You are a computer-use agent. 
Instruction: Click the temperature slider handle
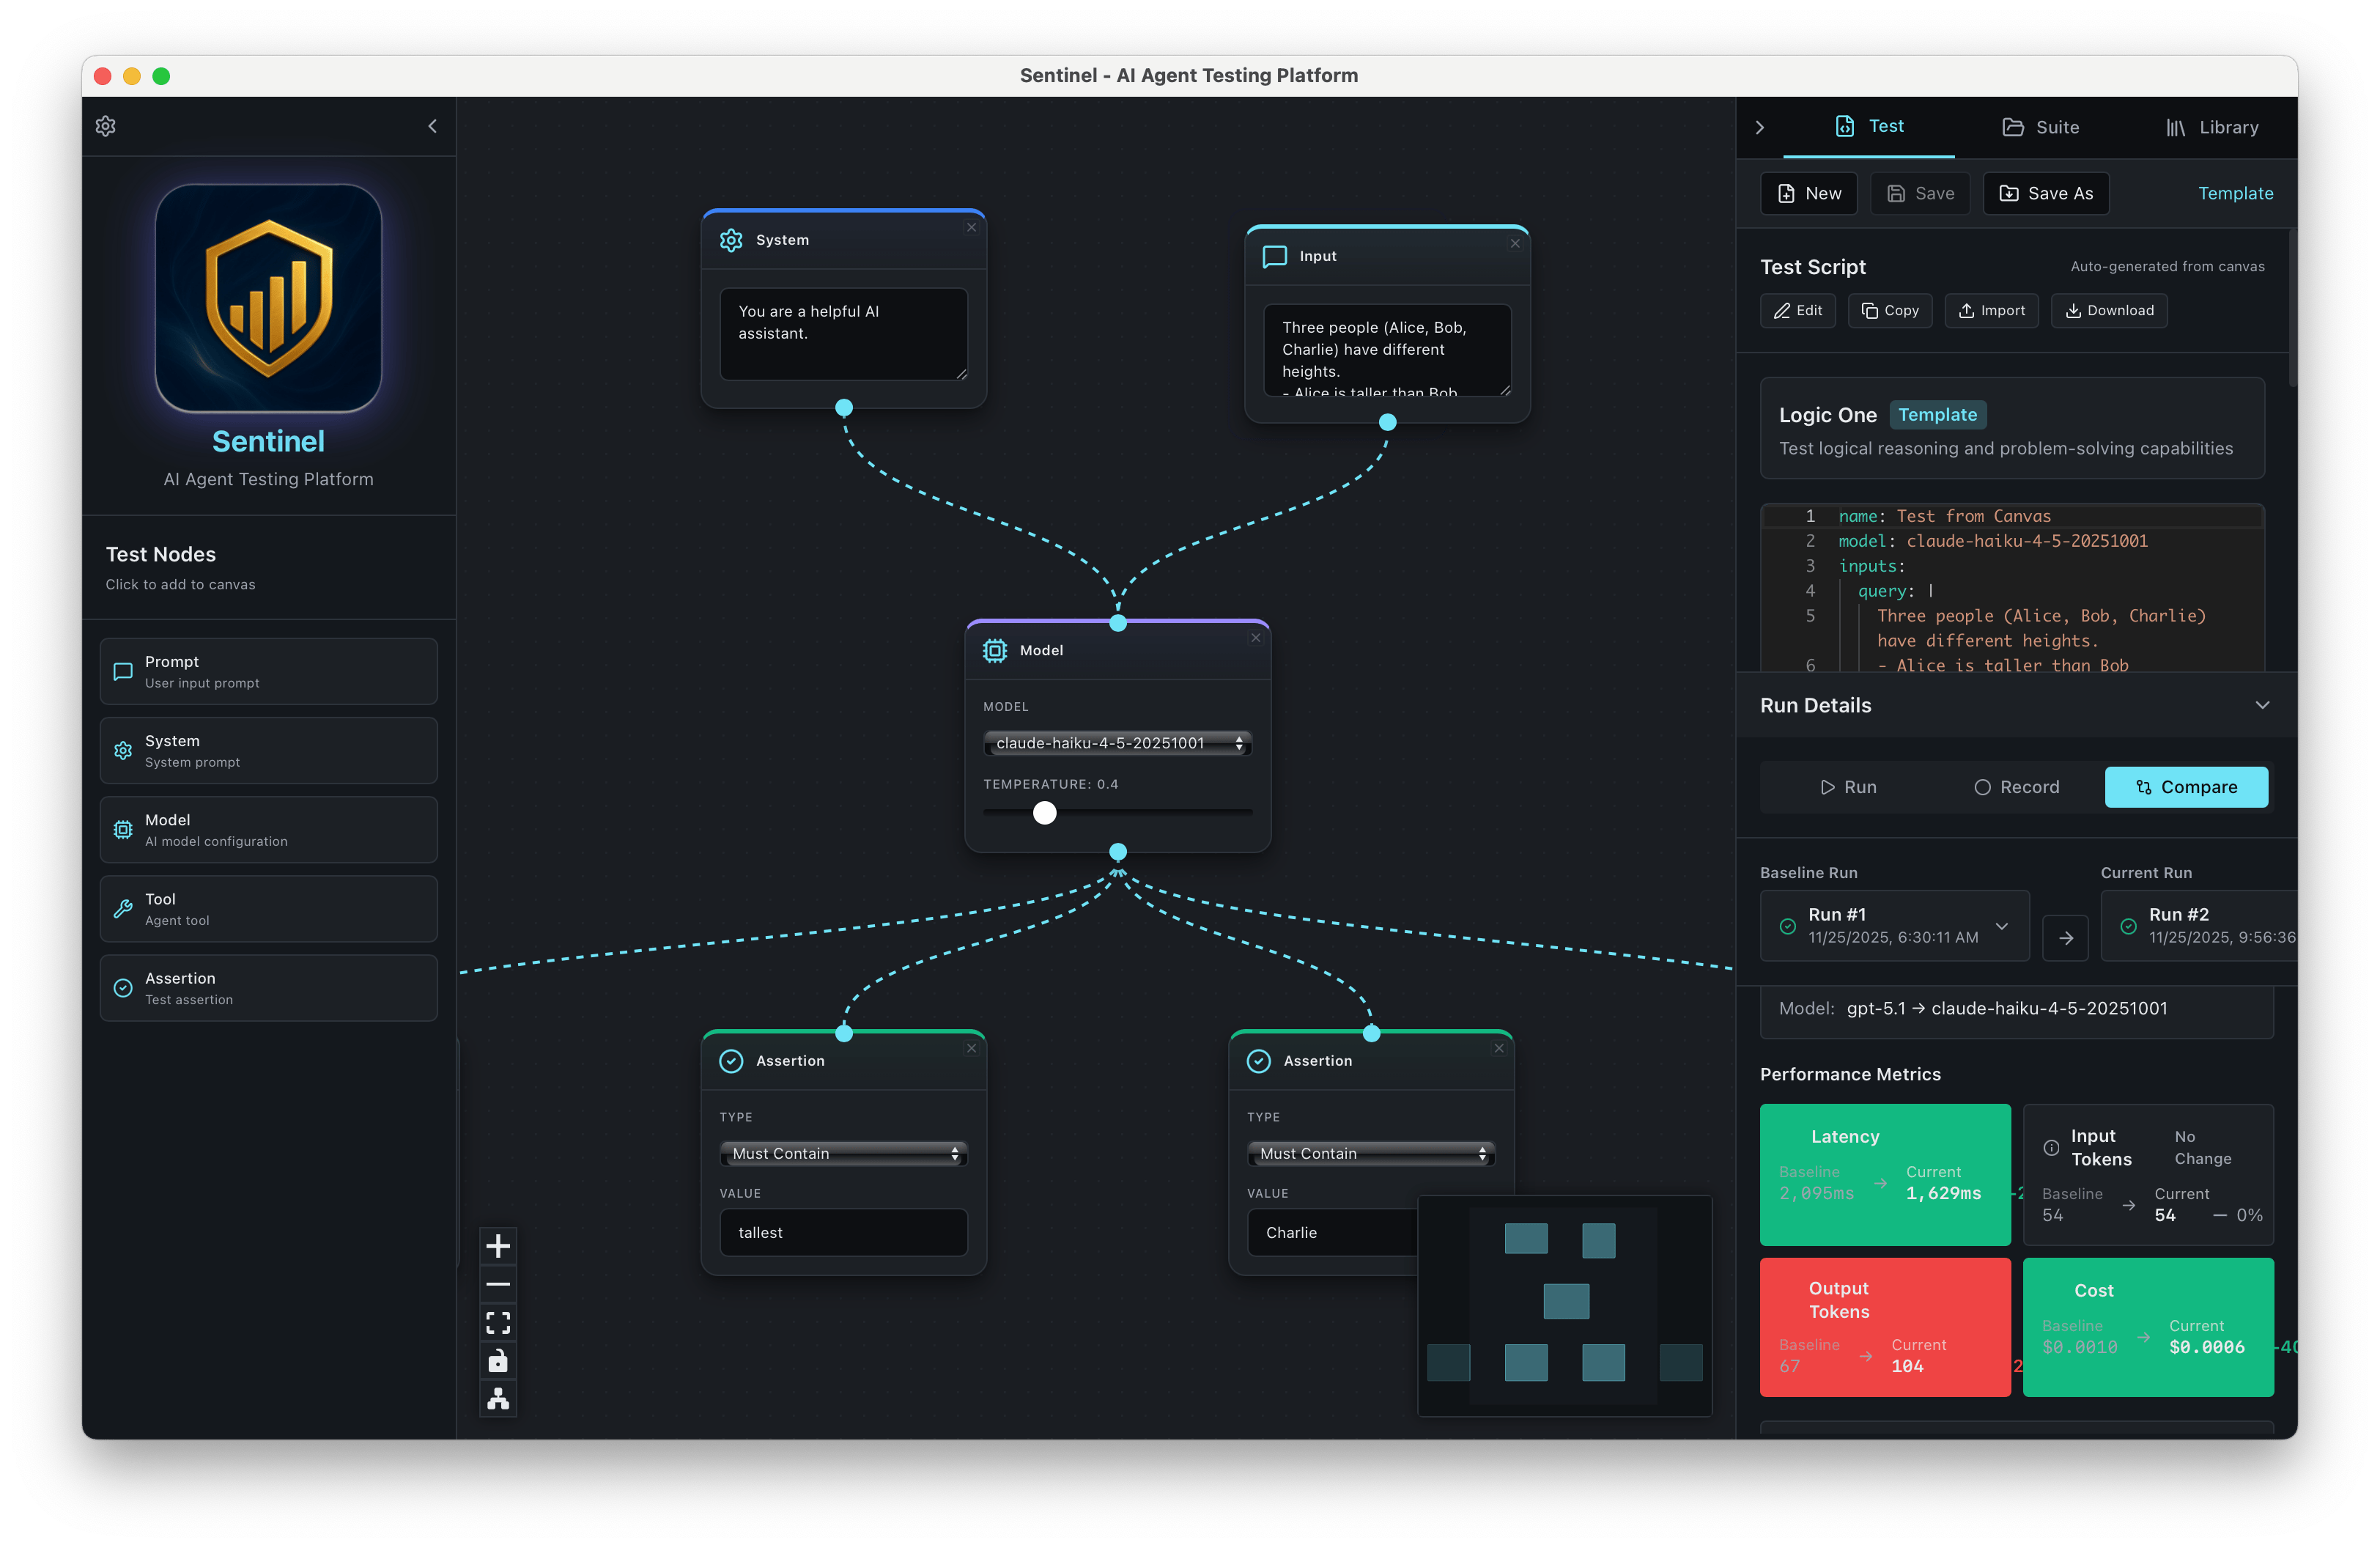click(x=1044, y=813)
